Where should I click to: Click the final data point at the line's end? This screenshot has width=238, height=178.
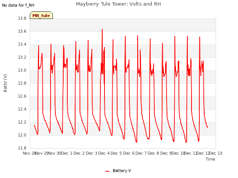pos(208,128)
